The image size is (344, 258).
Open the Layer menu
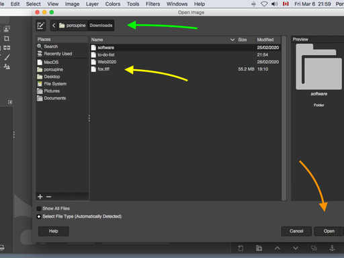pyautogui.click(x=92, y=4)
